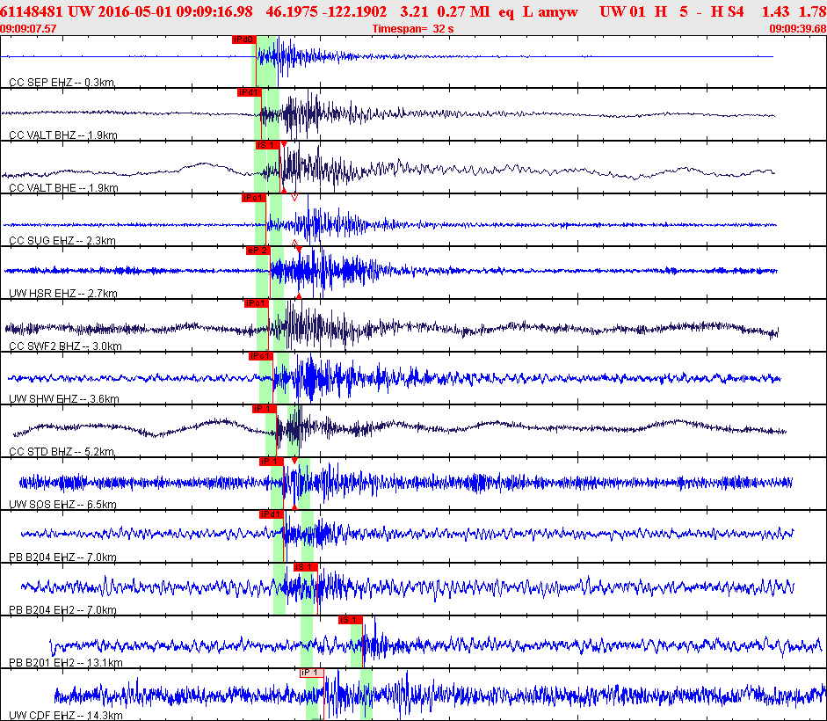Click the coordinates 46.1975 -122.1902
The height and width of the screenshot is (721, 827).
pos(326,11)
